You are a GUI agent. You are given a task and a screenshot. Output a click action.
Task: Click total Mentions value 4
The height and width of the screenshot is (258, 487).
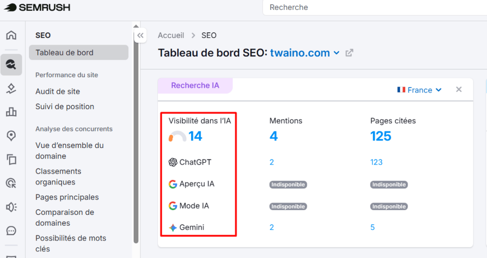(x=273, y=136)
